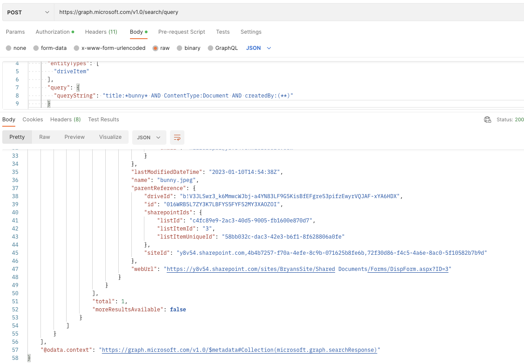The height and width of the screenshot is (363, 524).
Task: Open the Tests tab
Action: click(x=223, y=32)
